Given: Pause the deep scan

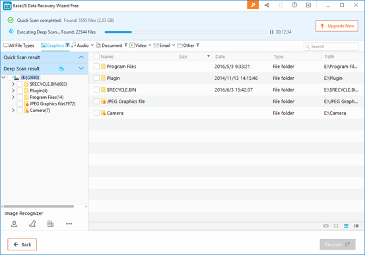Looking at the screenshot, I should coord(271,32).
